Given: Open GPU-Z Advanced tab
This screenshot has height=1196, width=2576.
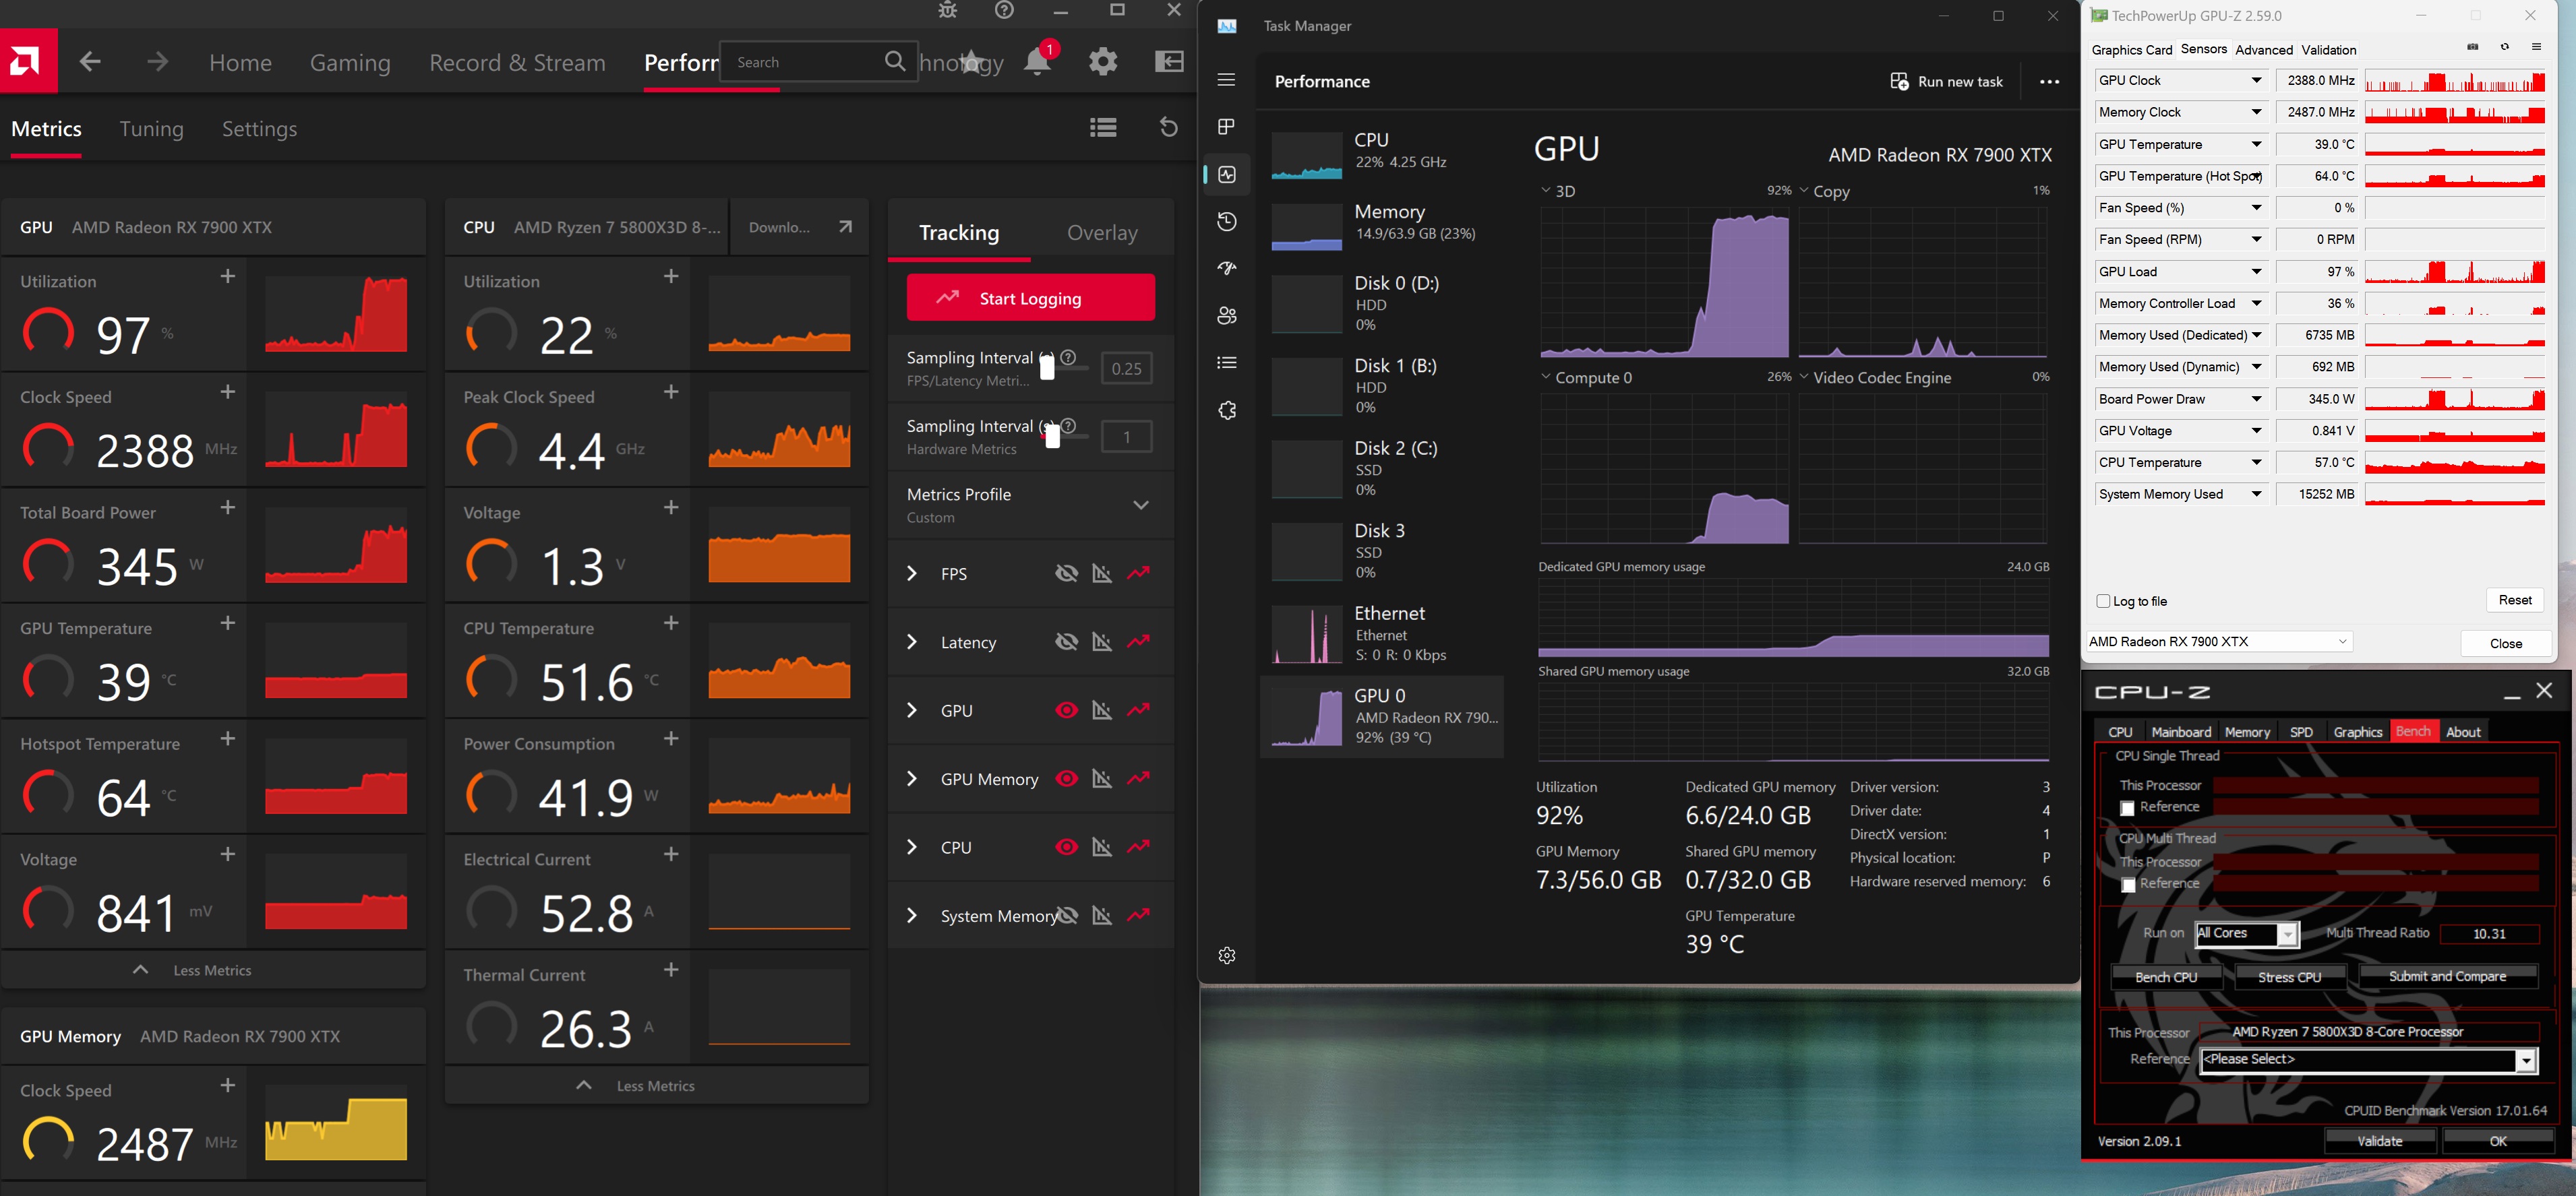Looking at the screenshot, I should pyautogui.click(x=2264, y=50).
